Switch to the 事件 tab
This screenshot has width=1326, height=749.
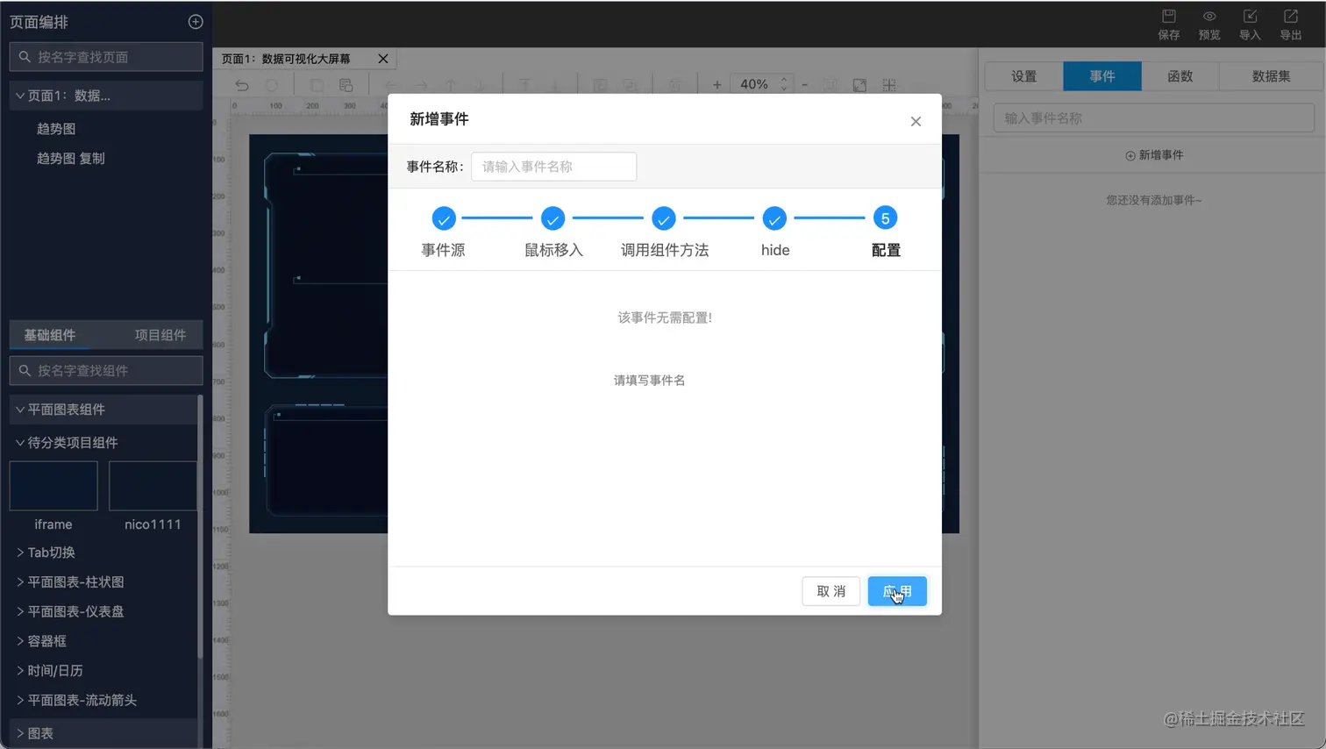pyautogui.click(x=1102, y=76)
